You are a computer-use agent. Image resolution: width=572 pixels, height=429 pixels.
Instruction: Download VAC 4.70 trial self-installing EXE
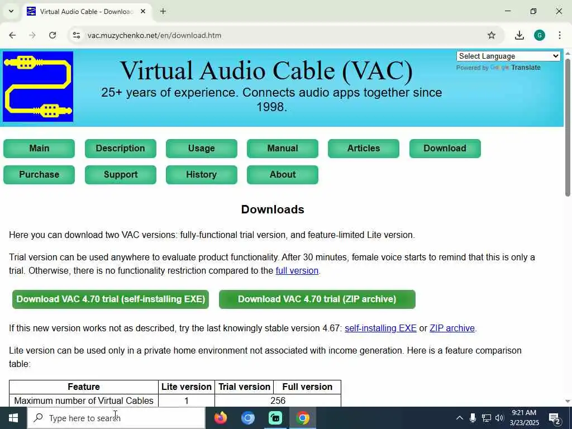pyautogui.click(x=111, y=299)
